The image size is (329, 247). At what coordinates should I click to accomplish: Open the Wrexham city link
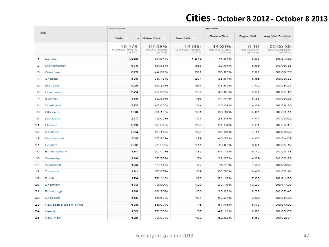pyautogui.click(x=53, y=72)
